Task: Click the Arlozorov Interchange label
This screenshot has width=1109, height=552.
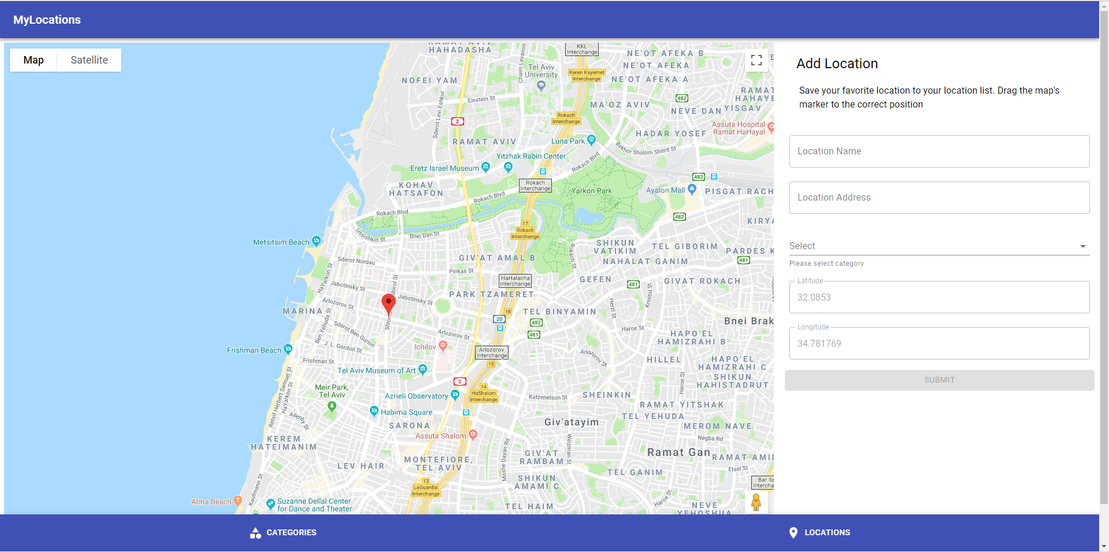Action: (x=492, y=353)
